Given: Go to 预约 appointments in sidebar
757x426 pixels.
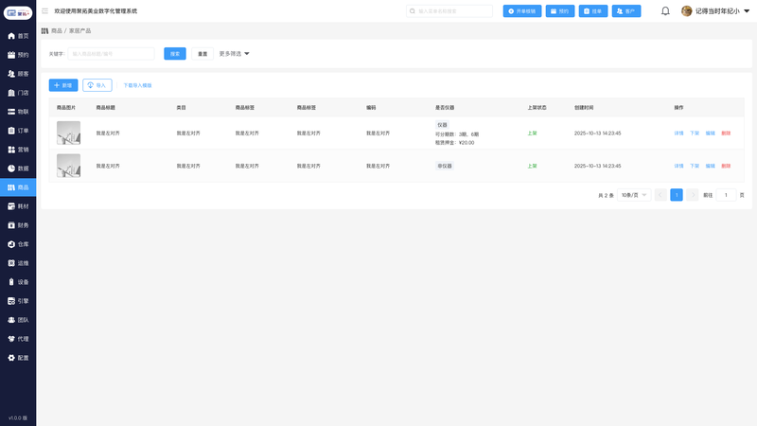Looking at the screenshot, I should click(18, 55).
